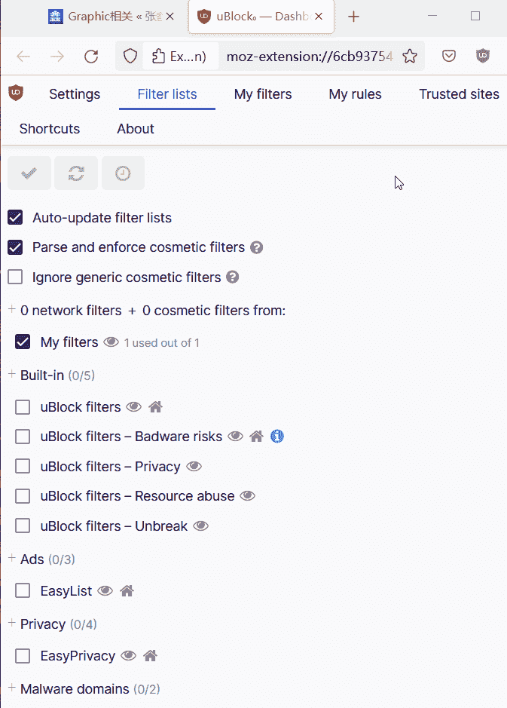Screen dimensions: 507x708
Task: Click the Apply changes checkmark icon
Action: pyautogui.click(x=29, y=173)
